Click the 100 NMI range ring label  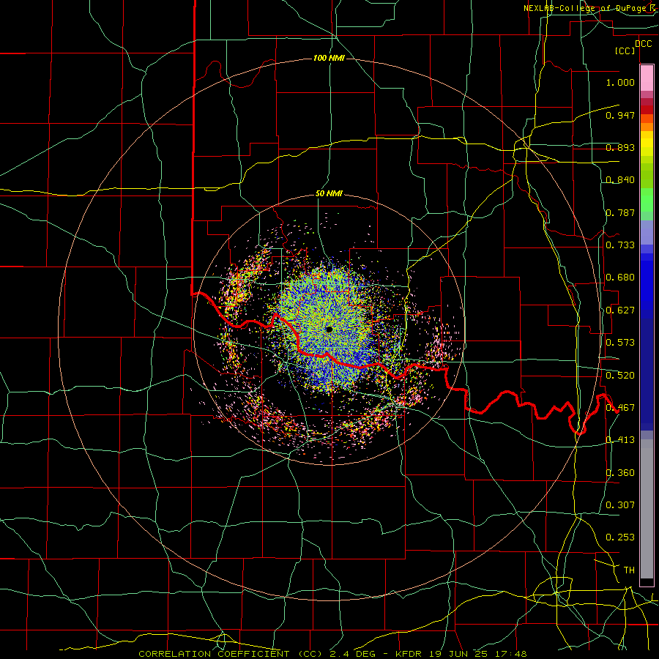329,58
